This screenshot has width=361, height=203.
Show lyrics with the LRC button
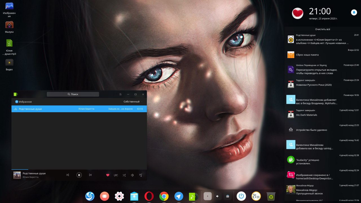116,175
